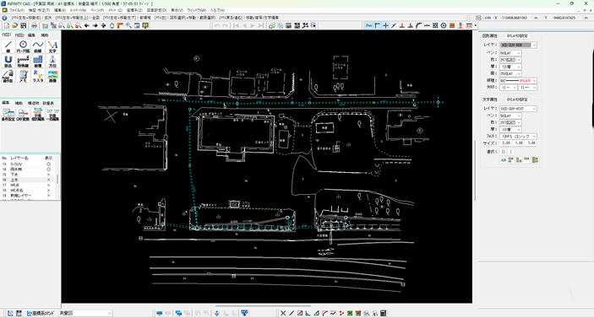Click the 色 color dropdown in 文字属性

(x=510, y=122)
